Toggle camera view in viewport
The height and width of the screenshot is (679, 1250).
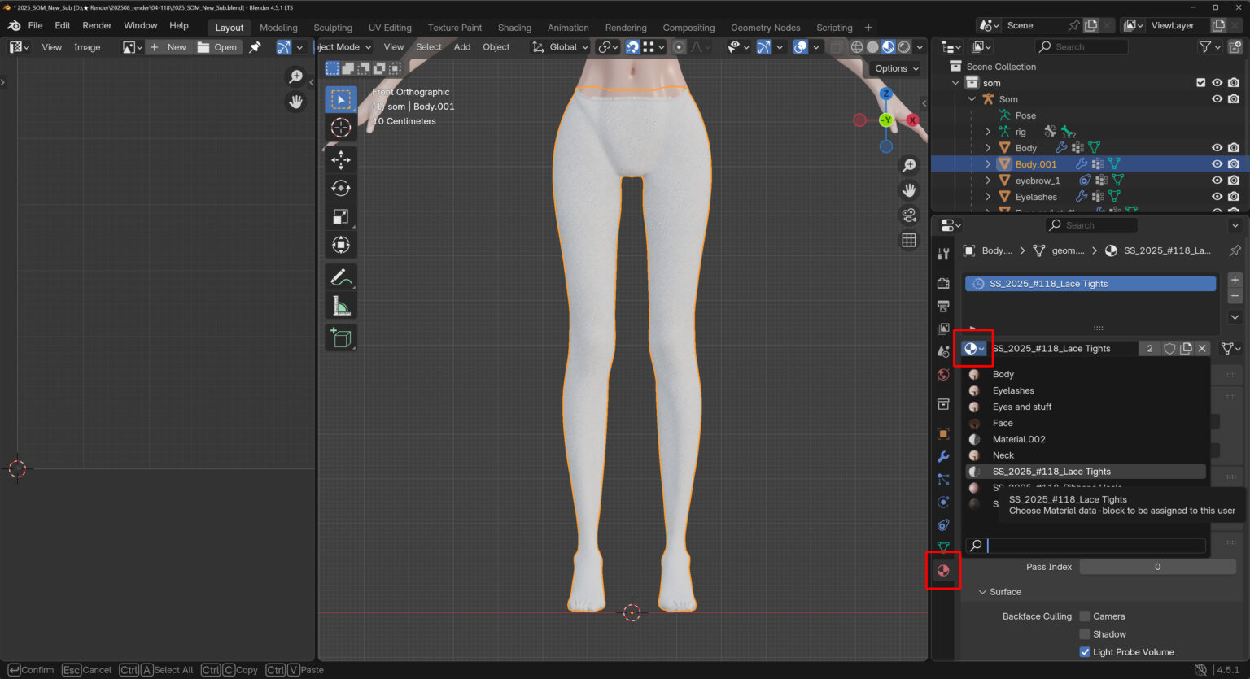909,215
